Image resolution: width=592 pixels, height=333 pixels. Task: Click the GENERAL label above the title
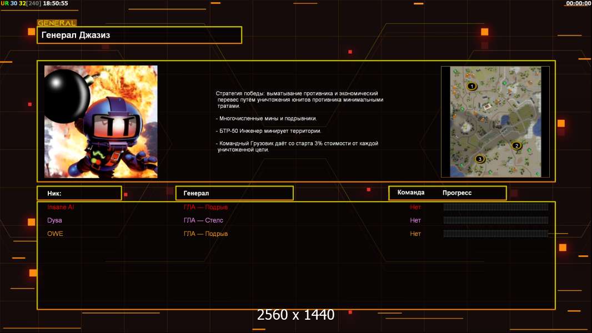point(57,23)
